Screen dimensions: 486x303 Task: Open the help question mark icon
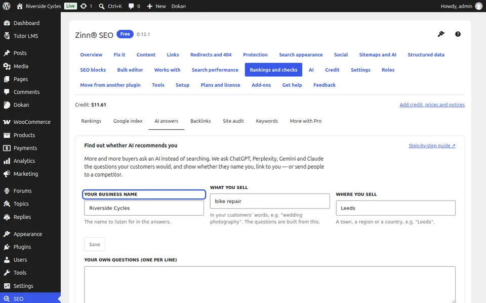(458, 34)
